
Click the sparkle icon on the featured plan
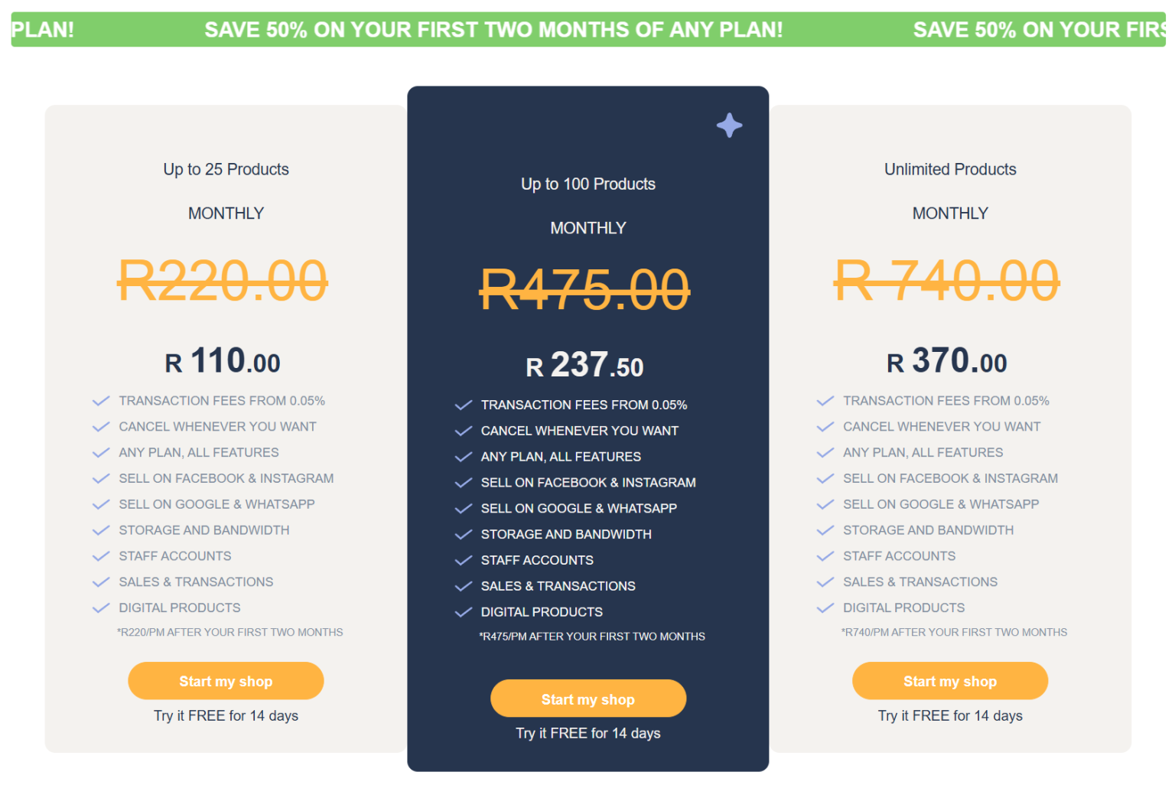pyautogui.click(x=729, y=125)
